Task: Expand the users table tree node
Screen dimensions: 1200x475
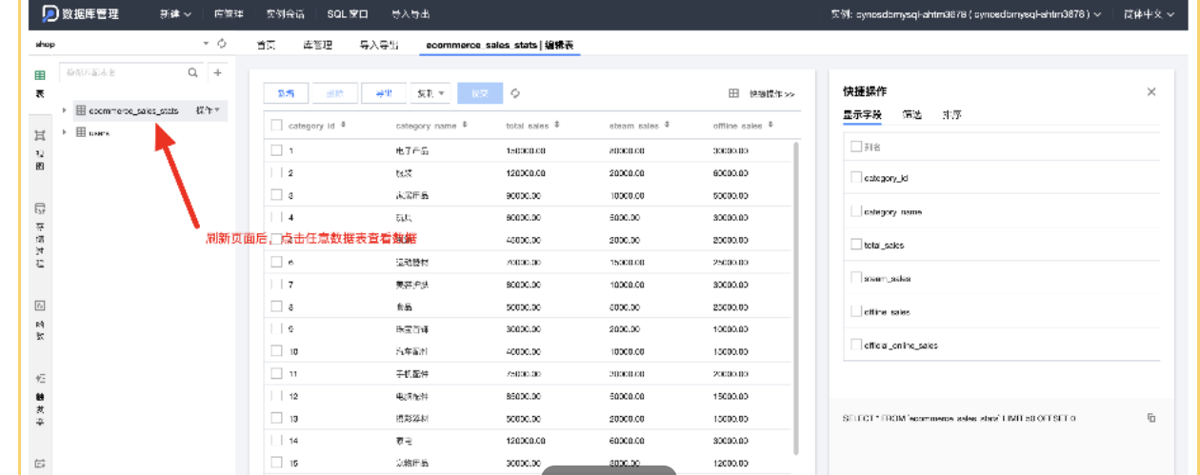Action: (x=65, y=132)
